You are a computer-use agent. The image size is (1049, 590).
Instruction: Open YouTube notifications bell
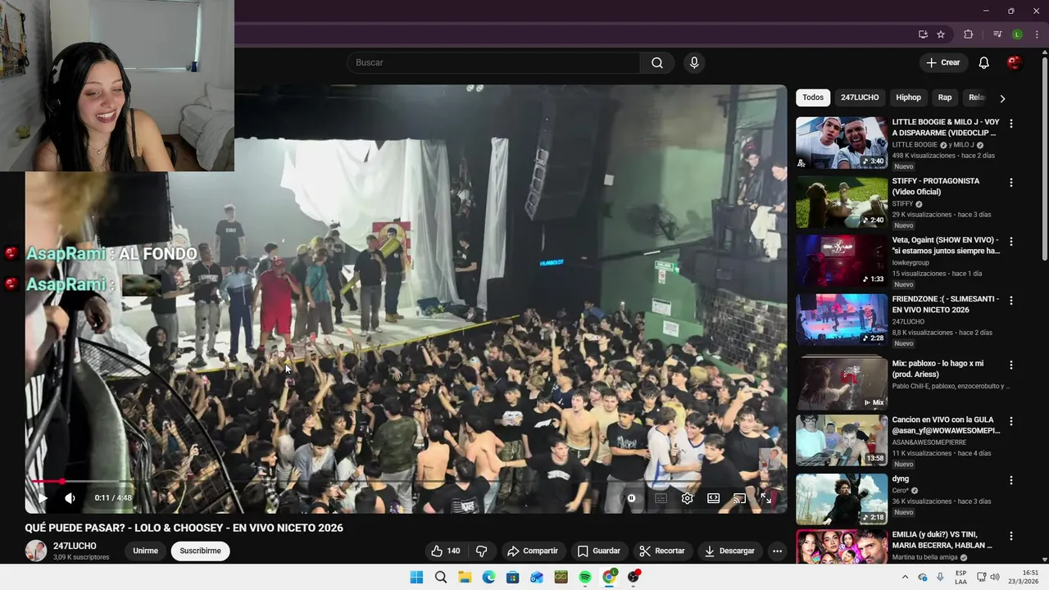[984, 63]
